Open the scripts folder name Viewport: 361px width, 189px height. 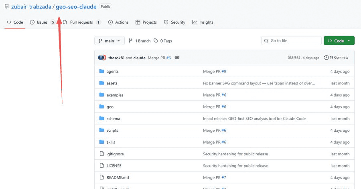(112, 130)
